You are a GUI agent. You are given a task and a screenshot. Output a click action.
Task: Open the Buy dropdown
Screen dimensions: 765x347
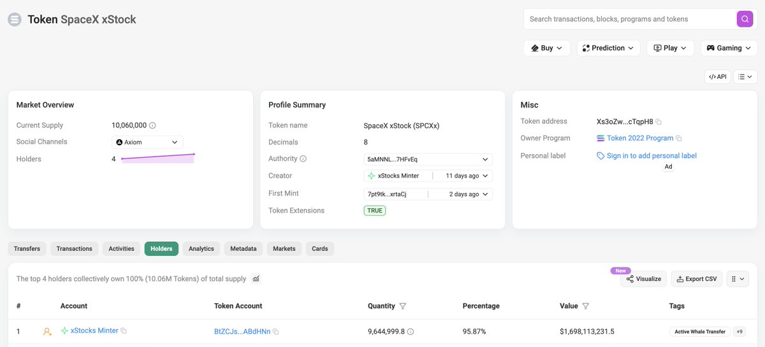pyautogui.click(x=547, y=48)
